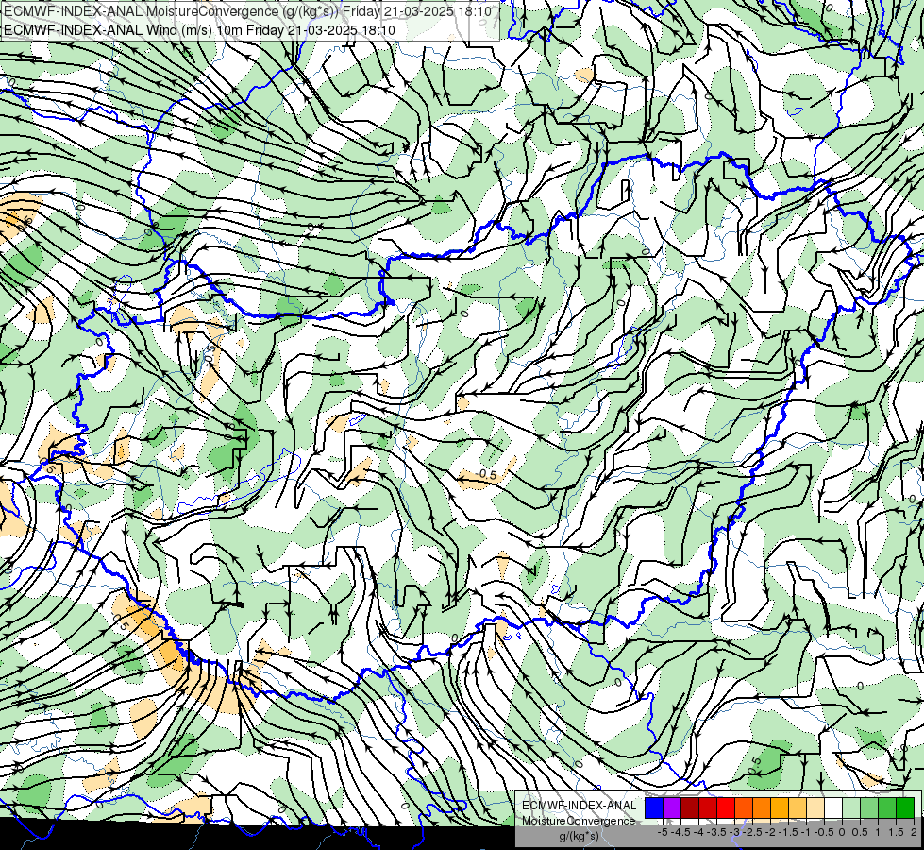This screenshot has height=850, width=924.
Task: Click the '-3' legend tick label
Action: pos(735,832)
